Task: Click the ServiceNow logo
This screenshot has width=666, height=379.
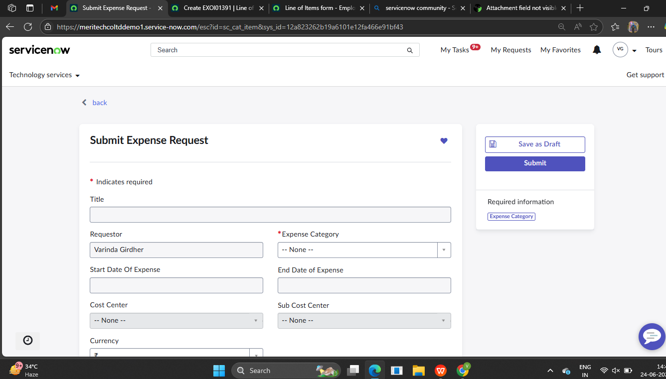Action: click(39, 50)
